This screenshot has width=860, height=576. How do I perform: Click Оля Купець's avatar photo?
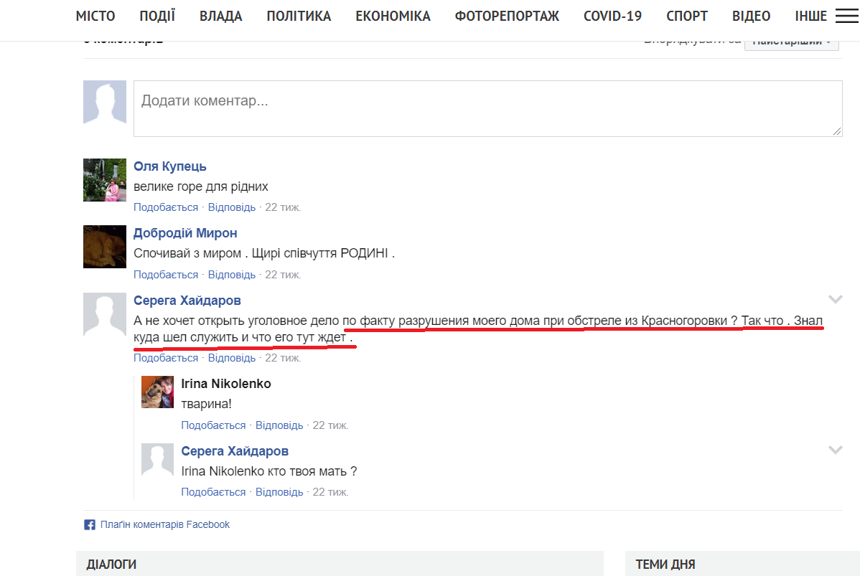pyautogui.click(x=105, y=180)
